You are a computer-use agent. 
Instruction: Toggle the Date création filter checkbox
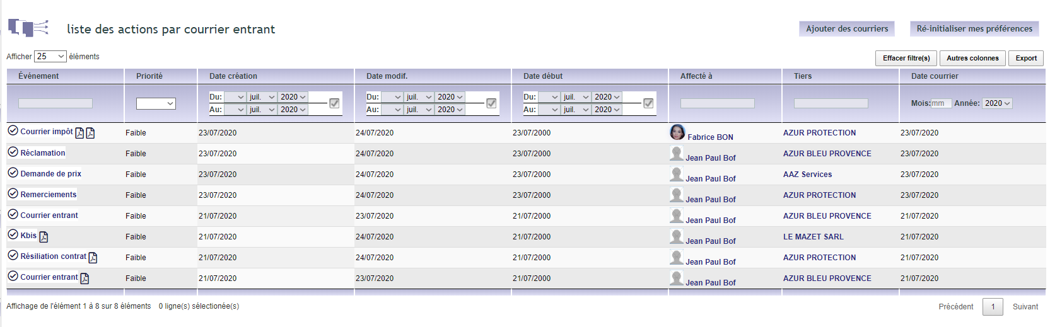click(x=334, y=103)
